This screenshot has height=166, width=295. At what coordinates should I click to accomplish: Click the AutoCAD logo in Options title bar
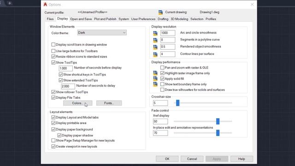pos(45,4)
